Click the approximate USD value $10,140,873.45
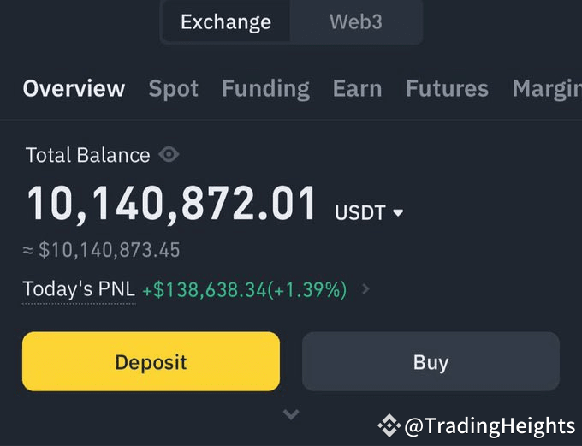This screenshot has width=582, height=446. click(109, 250)
